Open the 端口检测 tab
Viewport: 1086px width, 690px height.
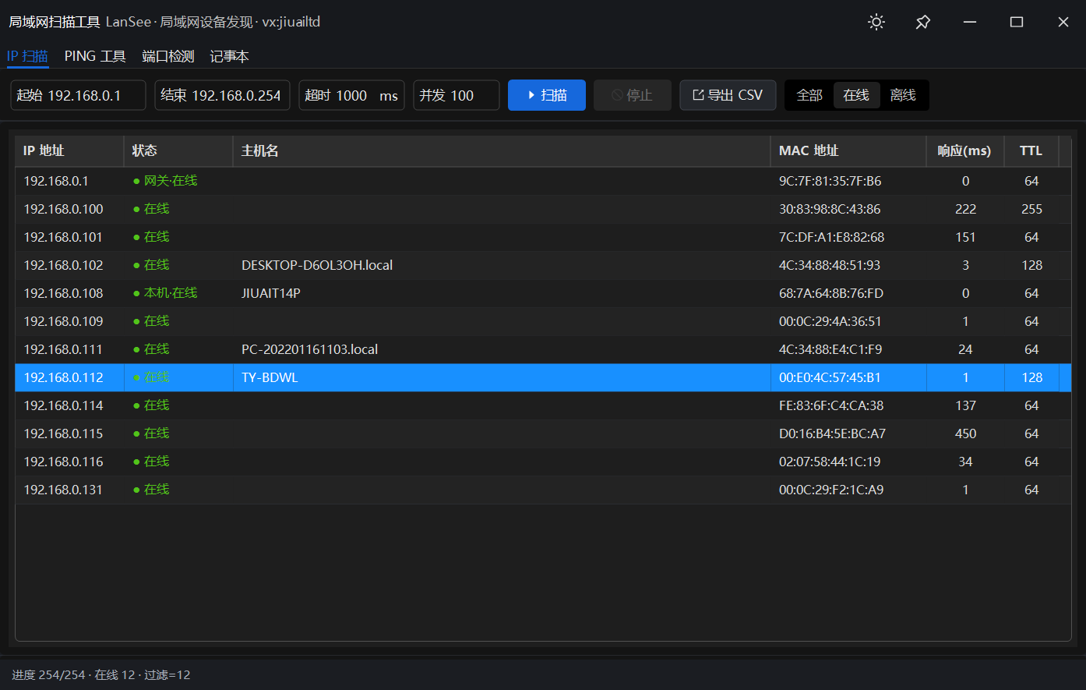point(168,56)
